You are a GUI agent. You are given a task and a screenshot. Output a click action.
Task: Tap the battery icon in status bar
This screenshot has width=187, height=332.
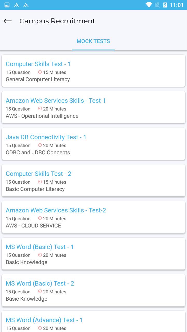[165, 5]
